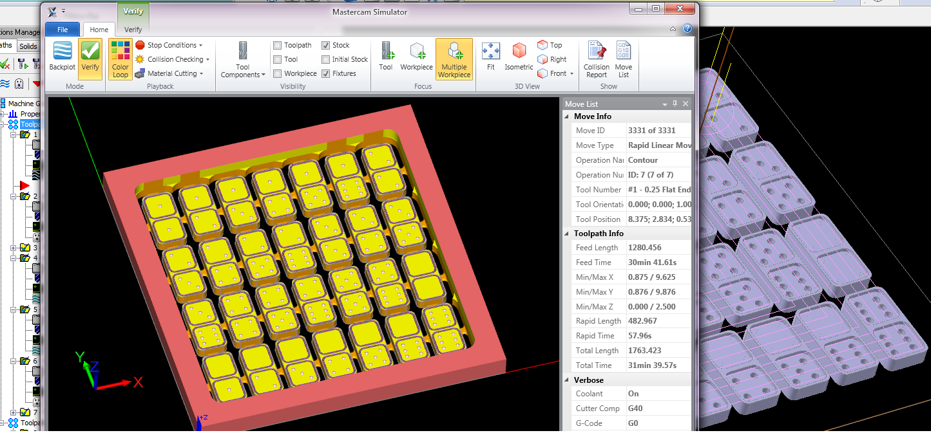The width and height of the screenshot is (931, 433).
Task: Click the Simulator help icon
Action: (x=687, y=29)
